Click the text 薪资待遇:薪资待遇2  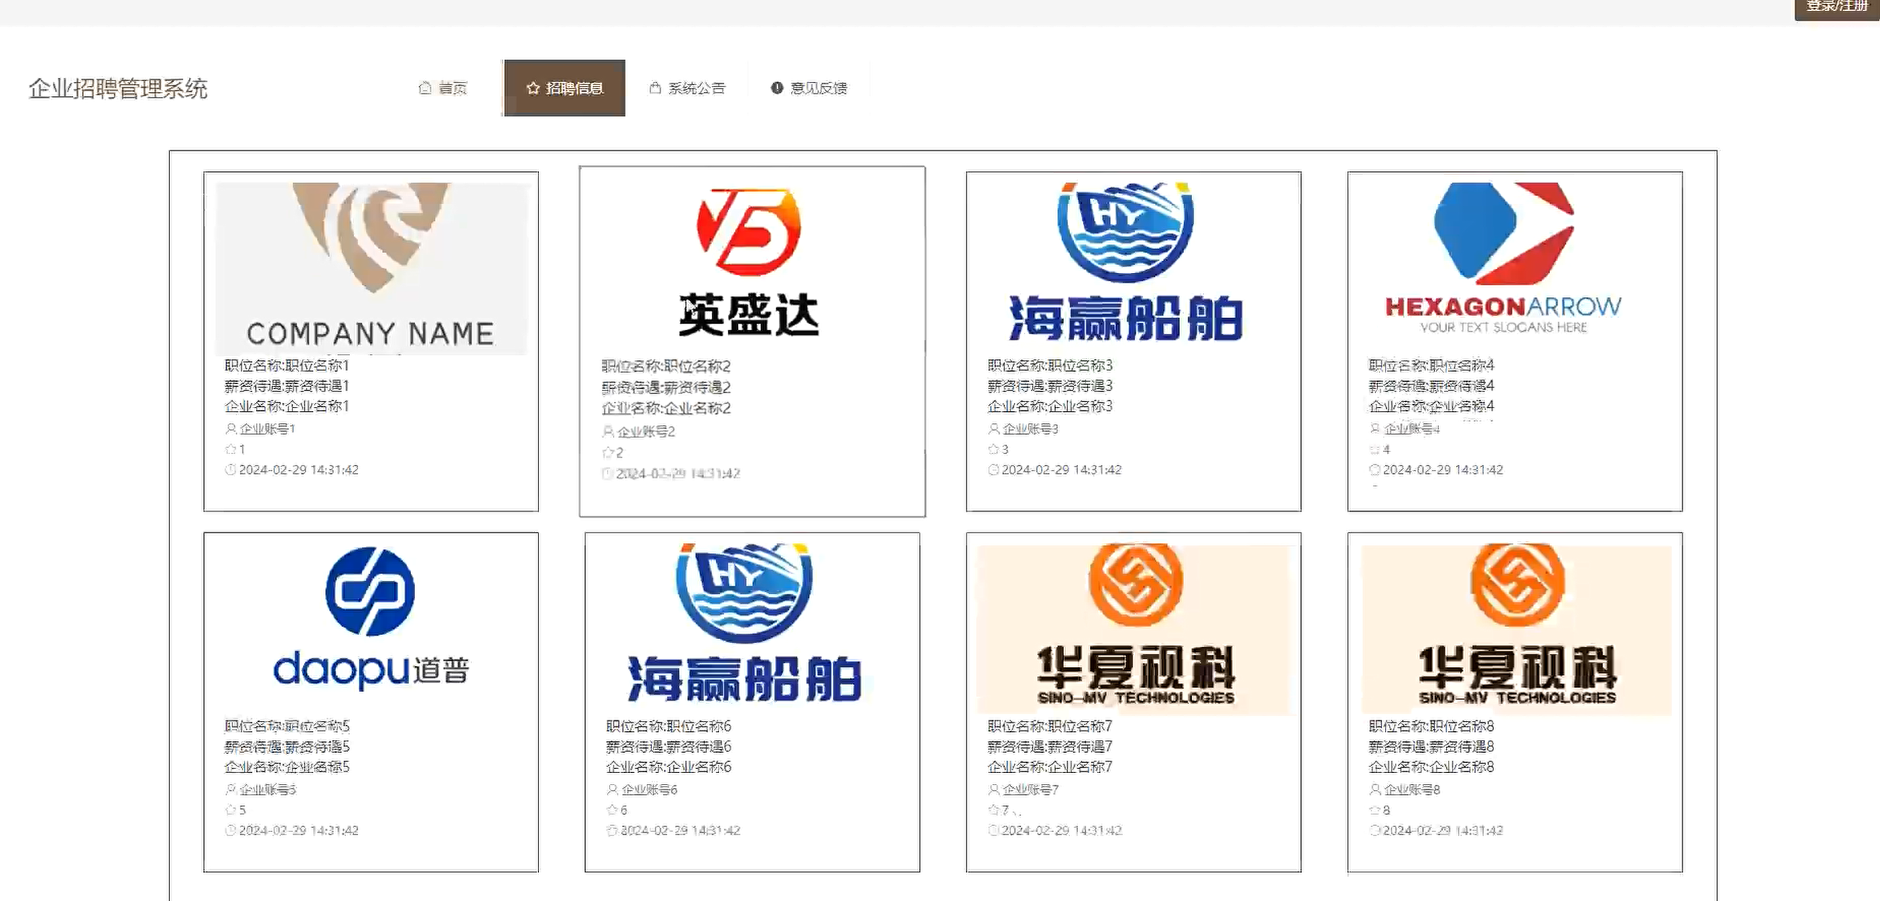click(666, 387)
